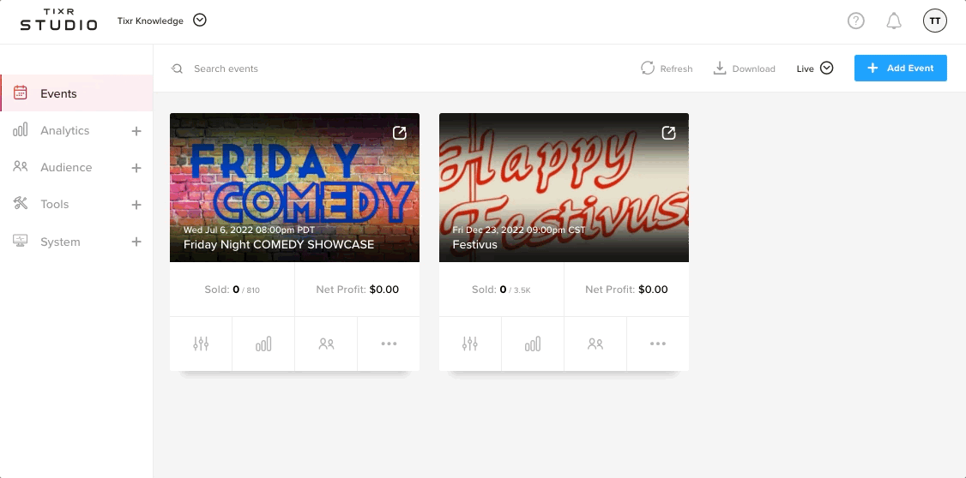This screenshot has width=966, height=478.
Task: Click the Add Event button
Action: (900, 69)
